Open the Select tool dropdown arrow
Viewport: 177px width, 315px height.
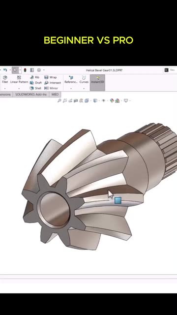click(x=20, y=70)
